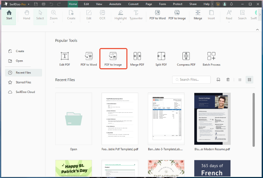263x178 pixels.
Task: Open Split PDF in Popular Tools
Action: [161, 59]
